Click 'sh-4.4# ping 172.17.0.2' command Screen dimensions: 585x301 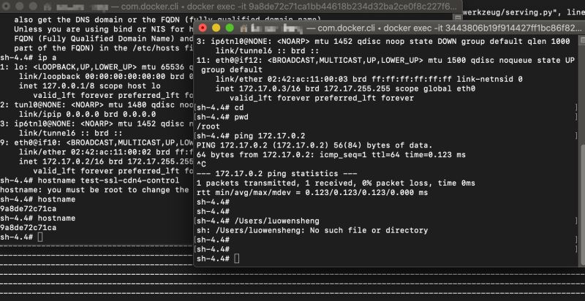(x=251, y=136)
